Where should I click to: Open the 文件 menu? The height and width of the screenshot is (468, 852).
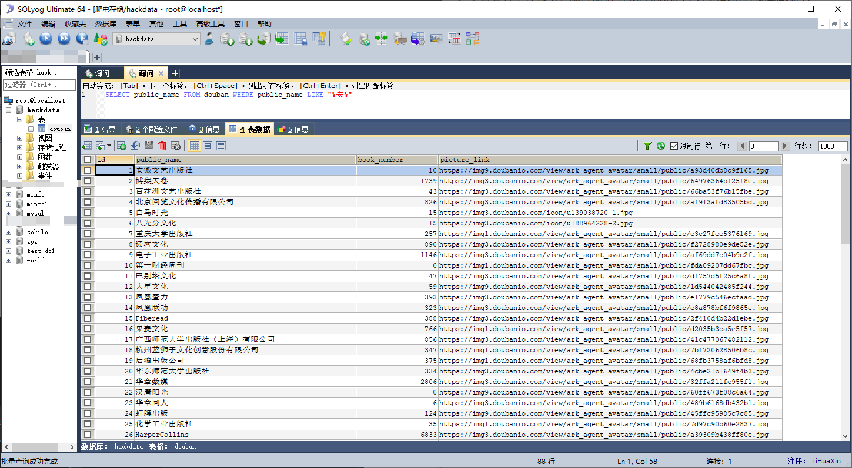pos(25,24)
